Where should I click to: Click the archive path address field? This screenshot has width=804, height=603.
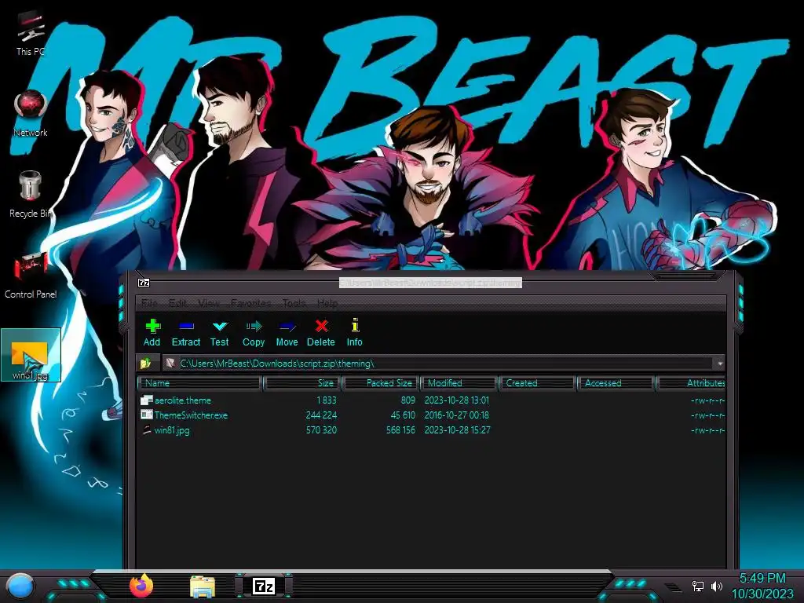(x=439, y=363)
